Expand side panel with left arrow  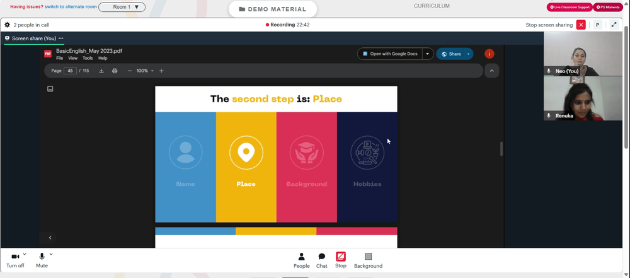[x=50, y=238]
